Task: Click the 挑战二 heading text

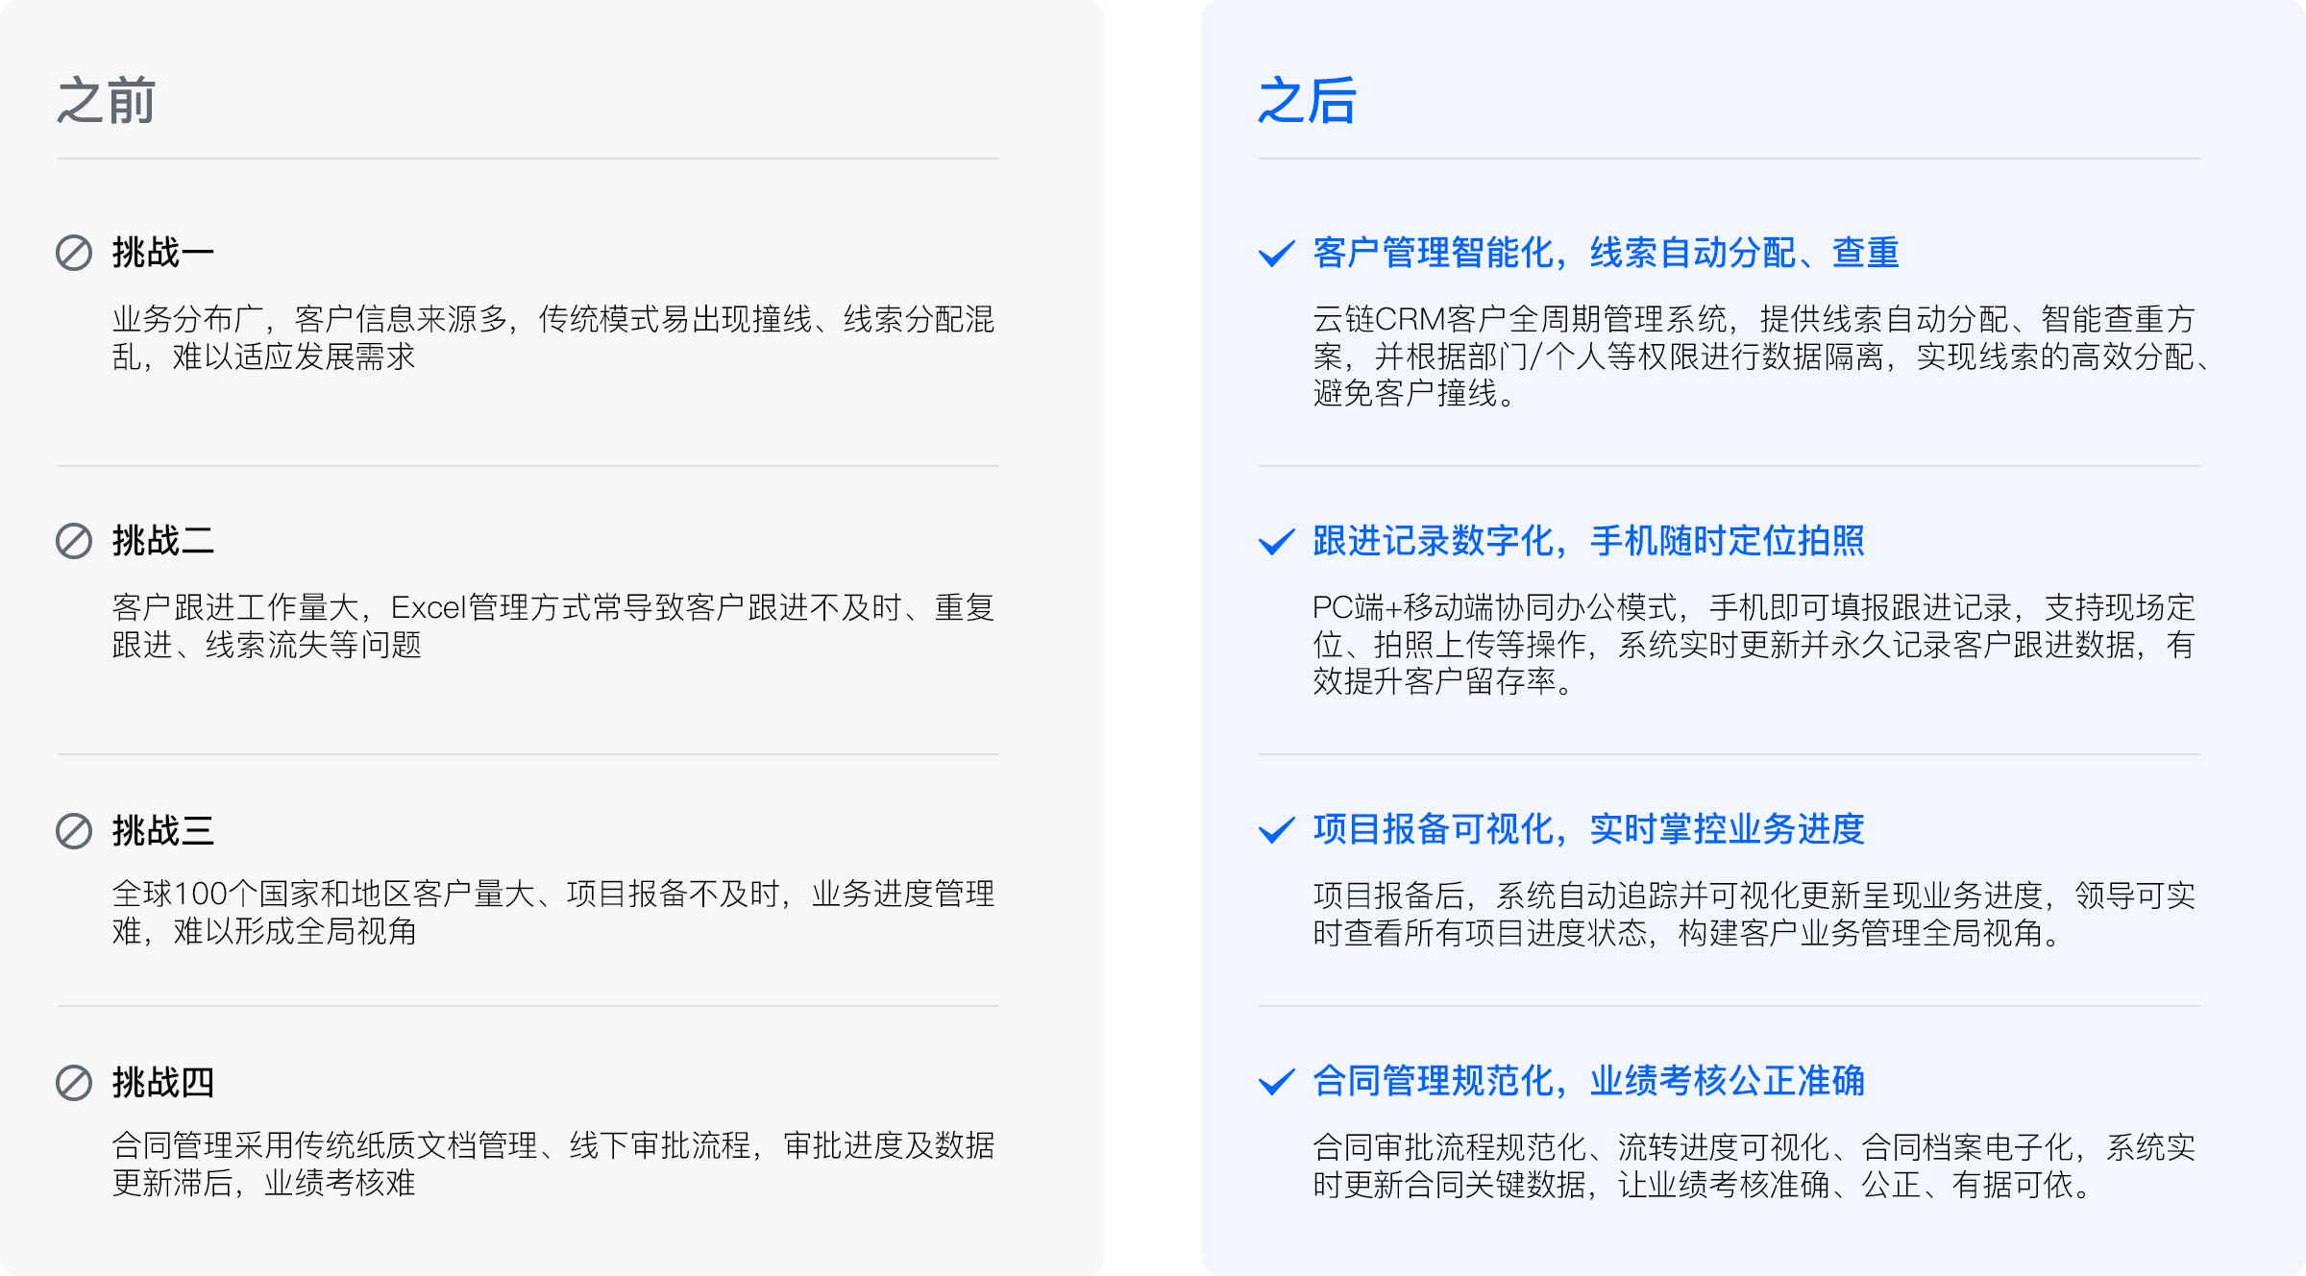Action: click(162, 541)
